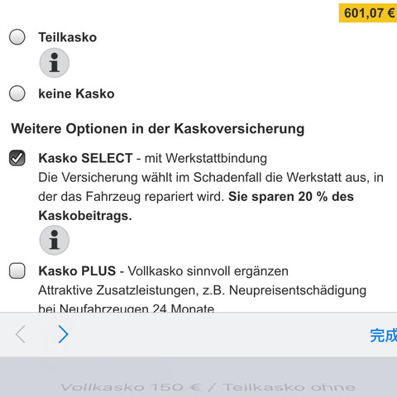This screenshot has height=397, width=397.
Task: Choose Vollkasko 150 € picker option
Action: coord(208,387)
